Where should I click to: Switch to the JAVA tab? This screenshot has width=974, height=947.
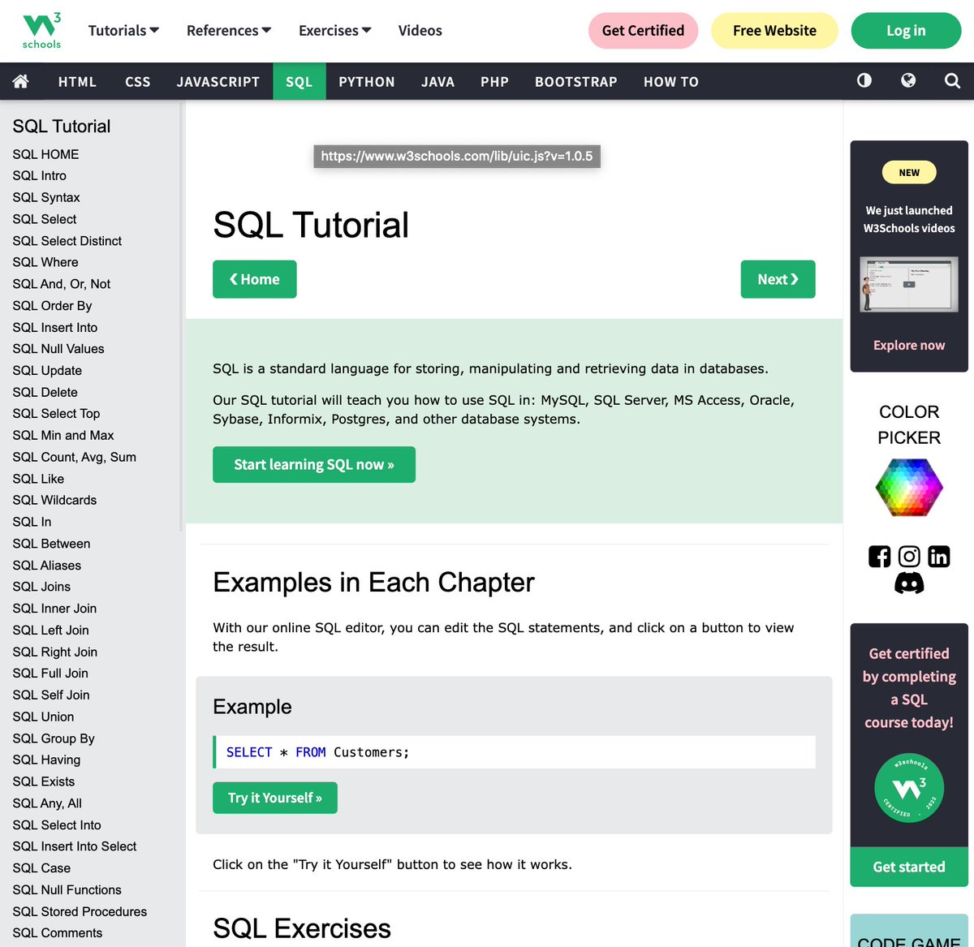437,81
